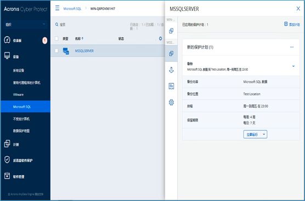This screenshot has height=201, width=305.
Task: Click the recovery upload icon in panel strip
Action: coord(171,70)
